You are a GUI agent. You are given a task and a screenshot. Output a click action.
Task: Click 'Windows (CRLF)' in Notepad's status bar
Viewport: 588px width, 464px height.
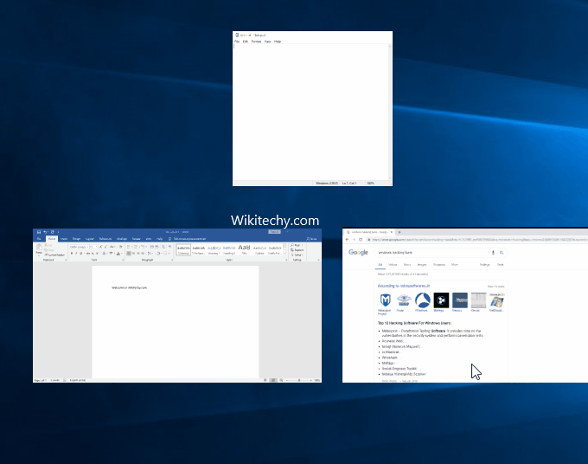pos(327,184)
